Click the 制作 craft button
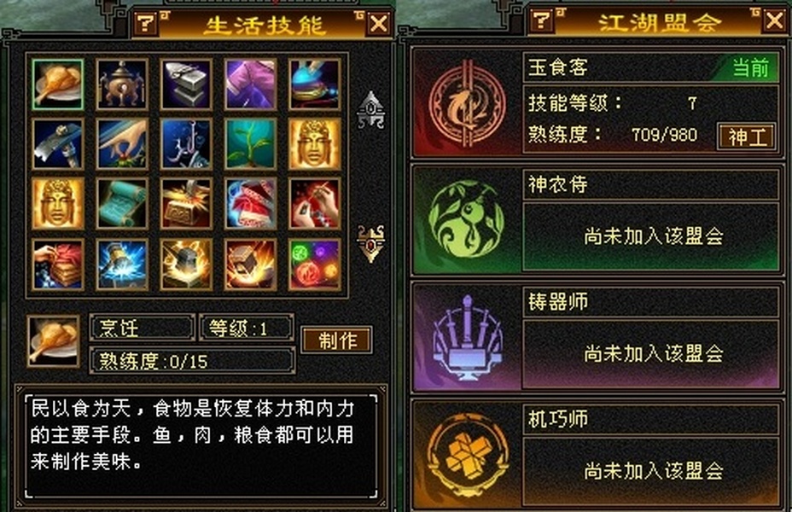792x512 pixels. [337, 340]
